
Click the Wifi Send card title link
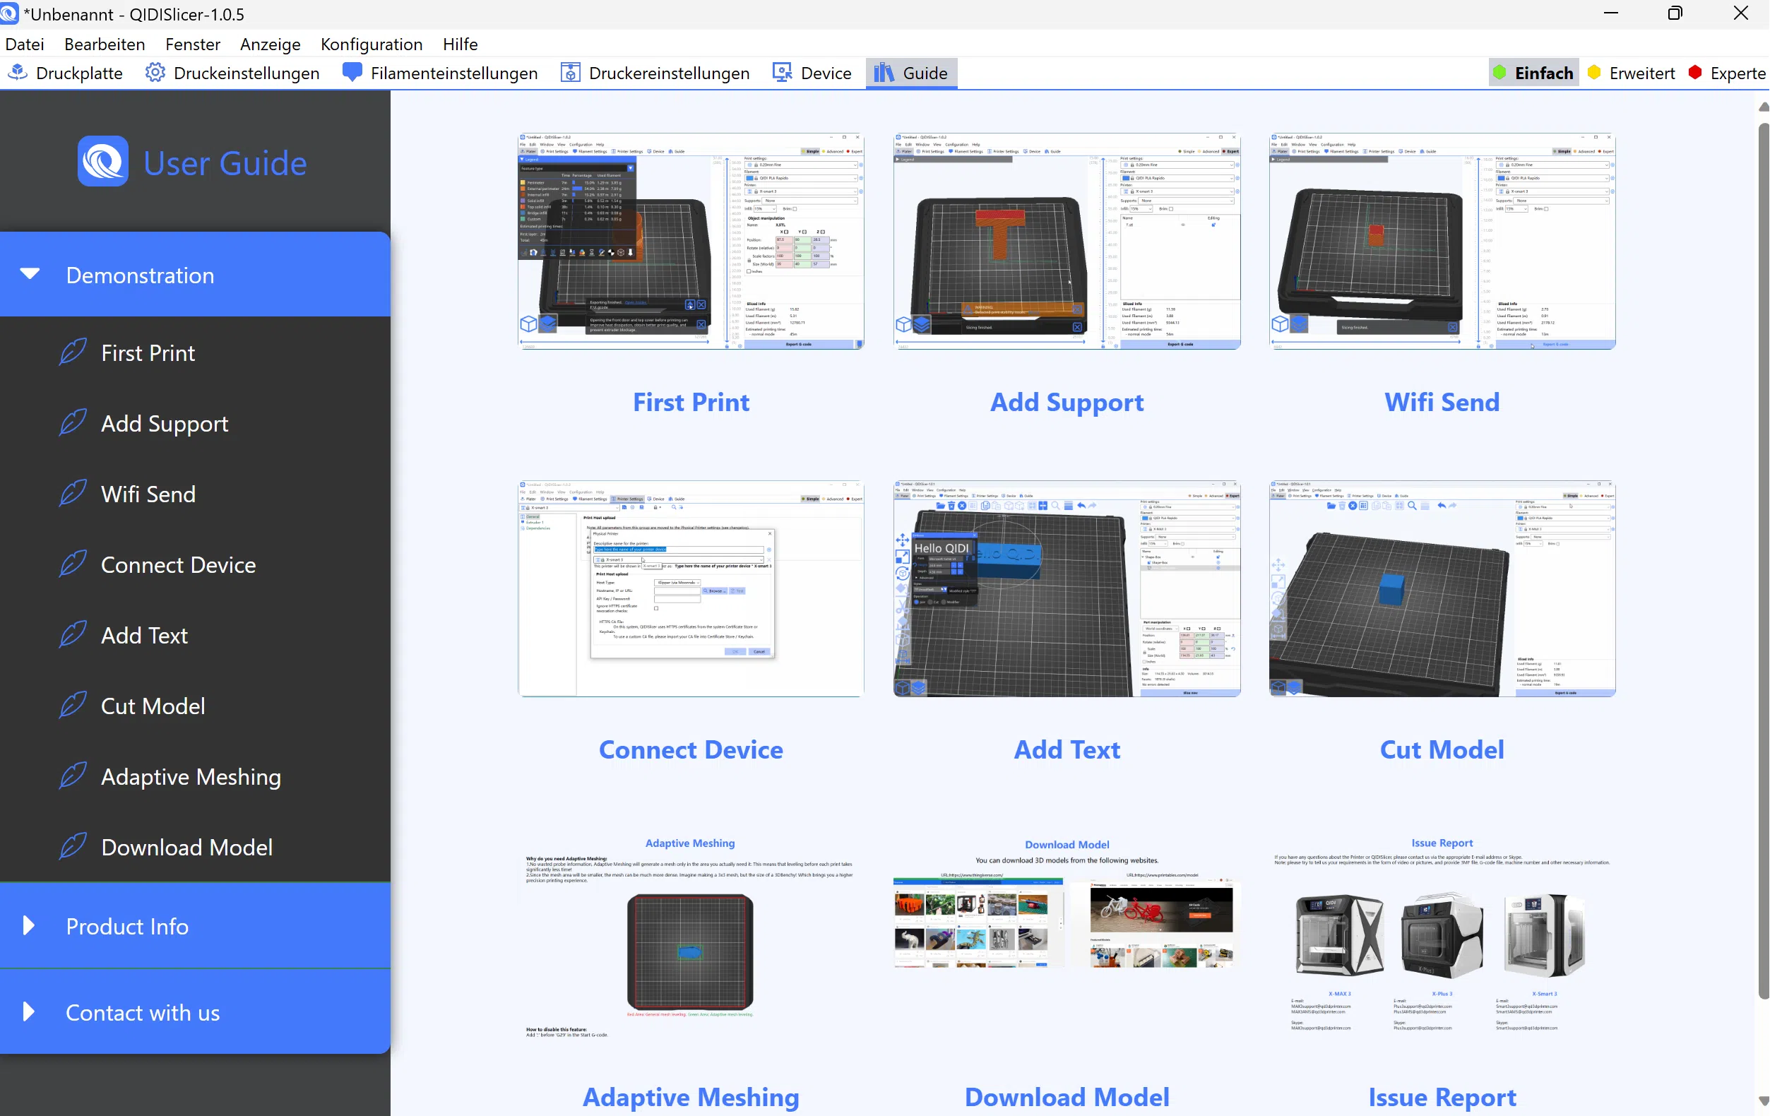point(1442,402)
